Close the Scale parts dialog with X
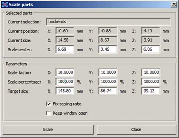The image size is (179, 138). [x=174, y=5]
